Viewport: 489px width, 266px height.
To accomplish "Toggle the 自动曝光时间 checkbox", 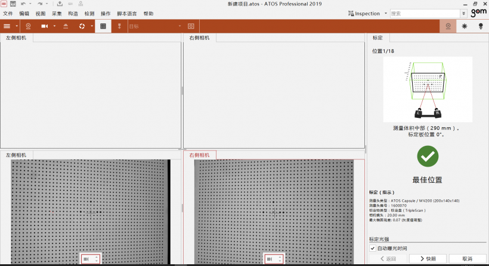I will point(373,248).
